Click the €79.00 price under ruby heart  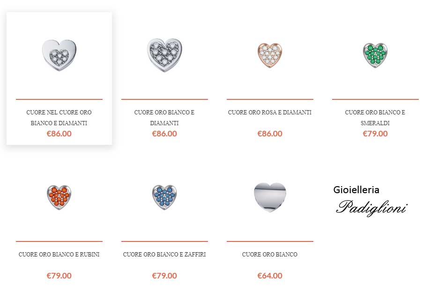coord(59,276)
